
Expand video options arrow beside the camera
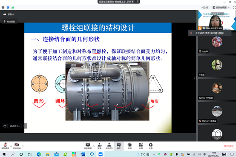point(23,146)
